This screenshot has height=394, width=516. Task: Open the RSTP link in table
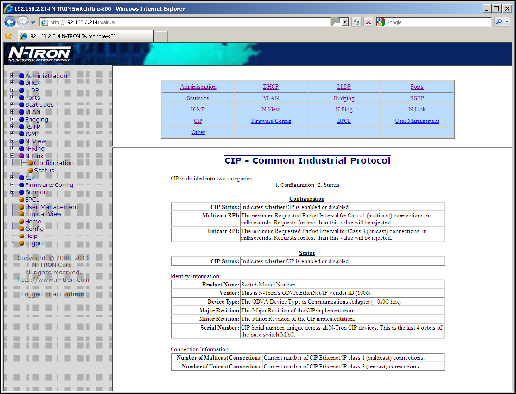[417, 98]
